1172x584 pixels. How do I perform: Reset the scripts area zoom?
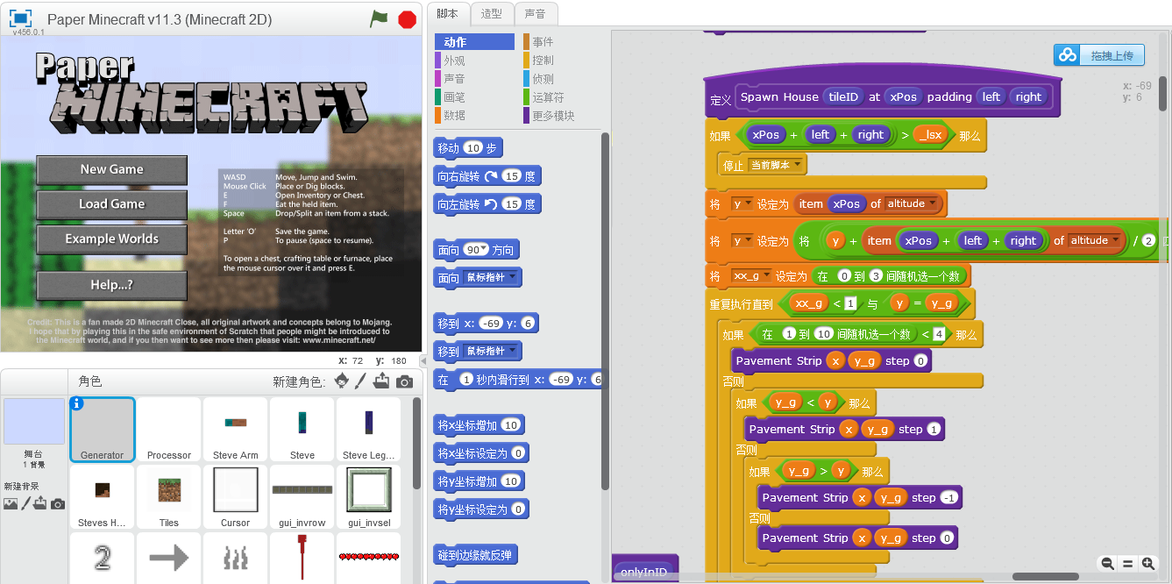(x=1127, y=564)
